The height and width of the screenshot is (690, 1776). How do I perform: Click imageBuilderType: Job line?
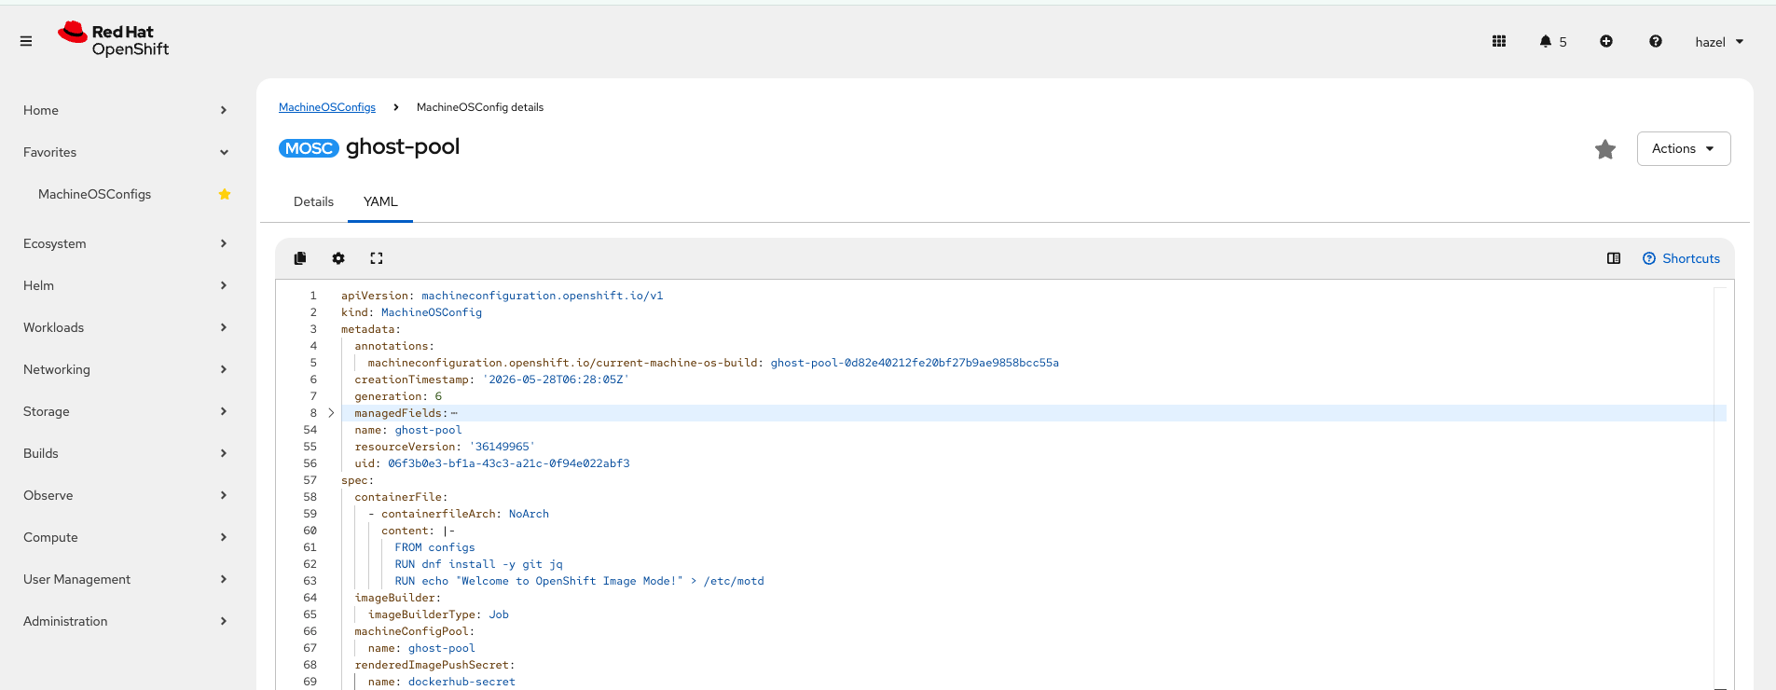coord(438,614)
